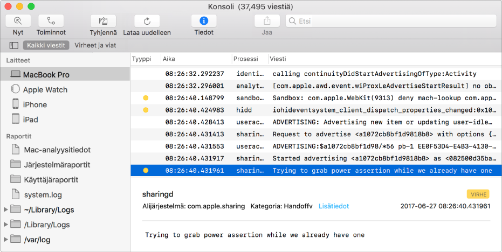This screenshot has height=252, width=502.
Task: Open the Toiminnot activities icon
Action: pos(51,21)
